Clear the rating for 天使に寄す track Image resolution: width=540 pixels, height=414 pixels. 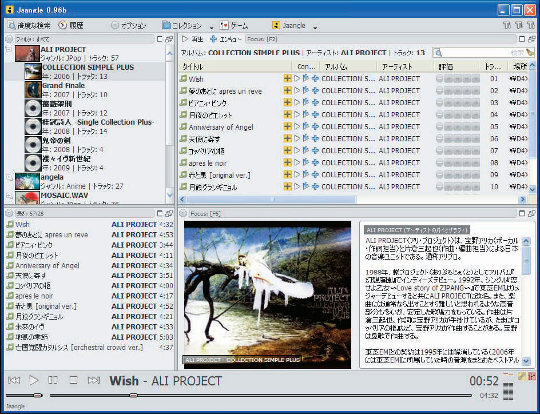[x=439, y=139]
